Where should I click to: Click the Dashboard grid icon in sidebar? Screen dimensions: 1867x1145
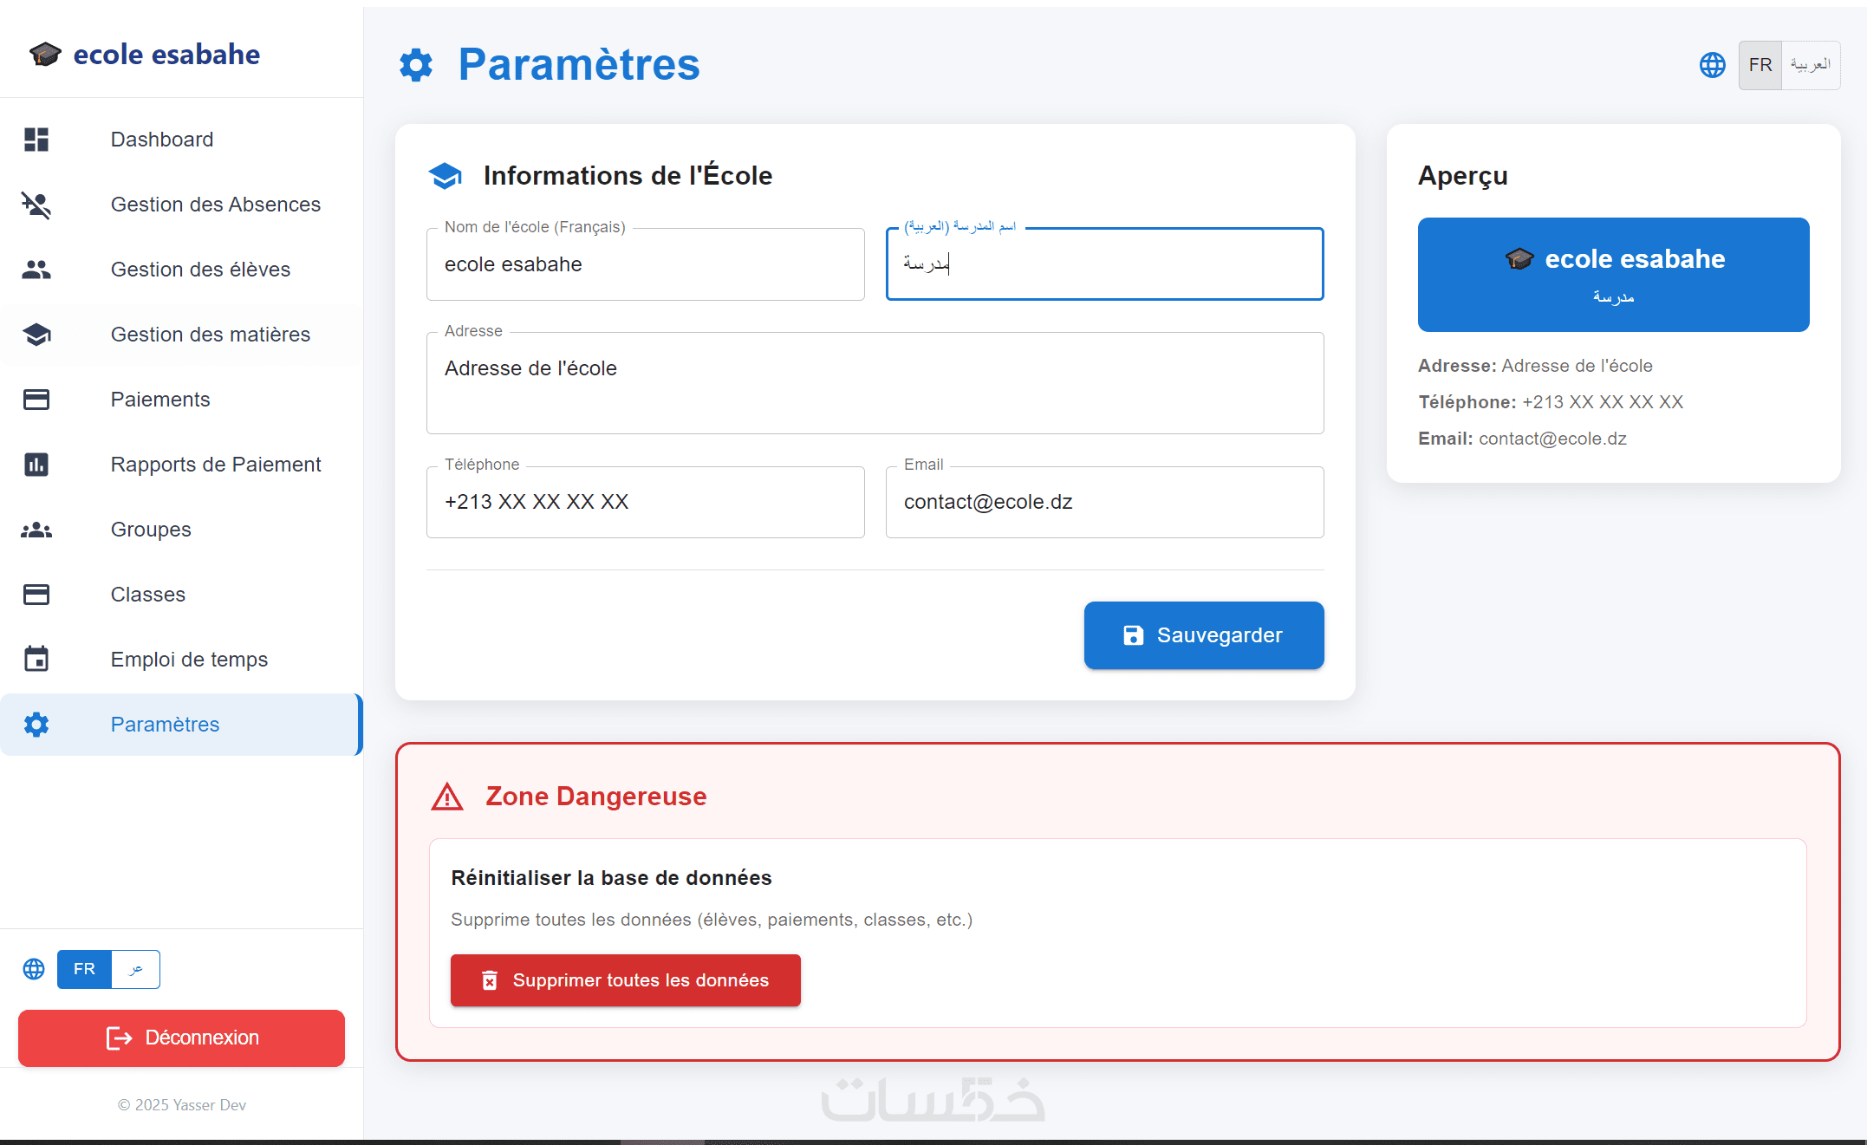(36, 140)
